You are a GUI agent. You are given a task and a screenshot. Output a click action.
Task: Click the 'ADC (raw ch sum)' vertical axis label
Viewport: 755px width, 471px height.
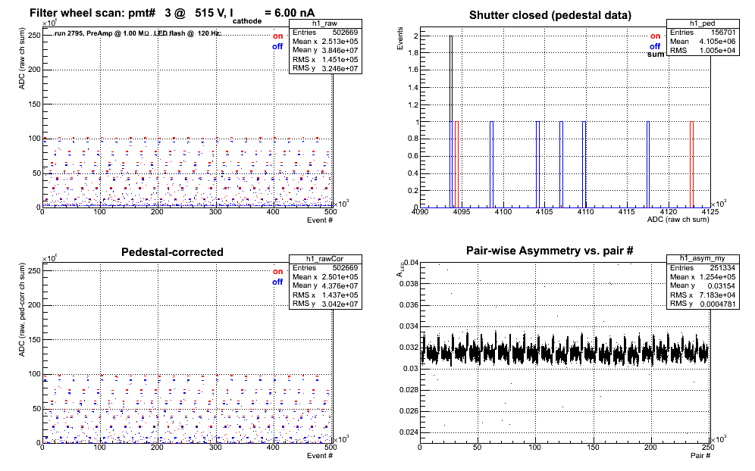[x=22, y=59]
